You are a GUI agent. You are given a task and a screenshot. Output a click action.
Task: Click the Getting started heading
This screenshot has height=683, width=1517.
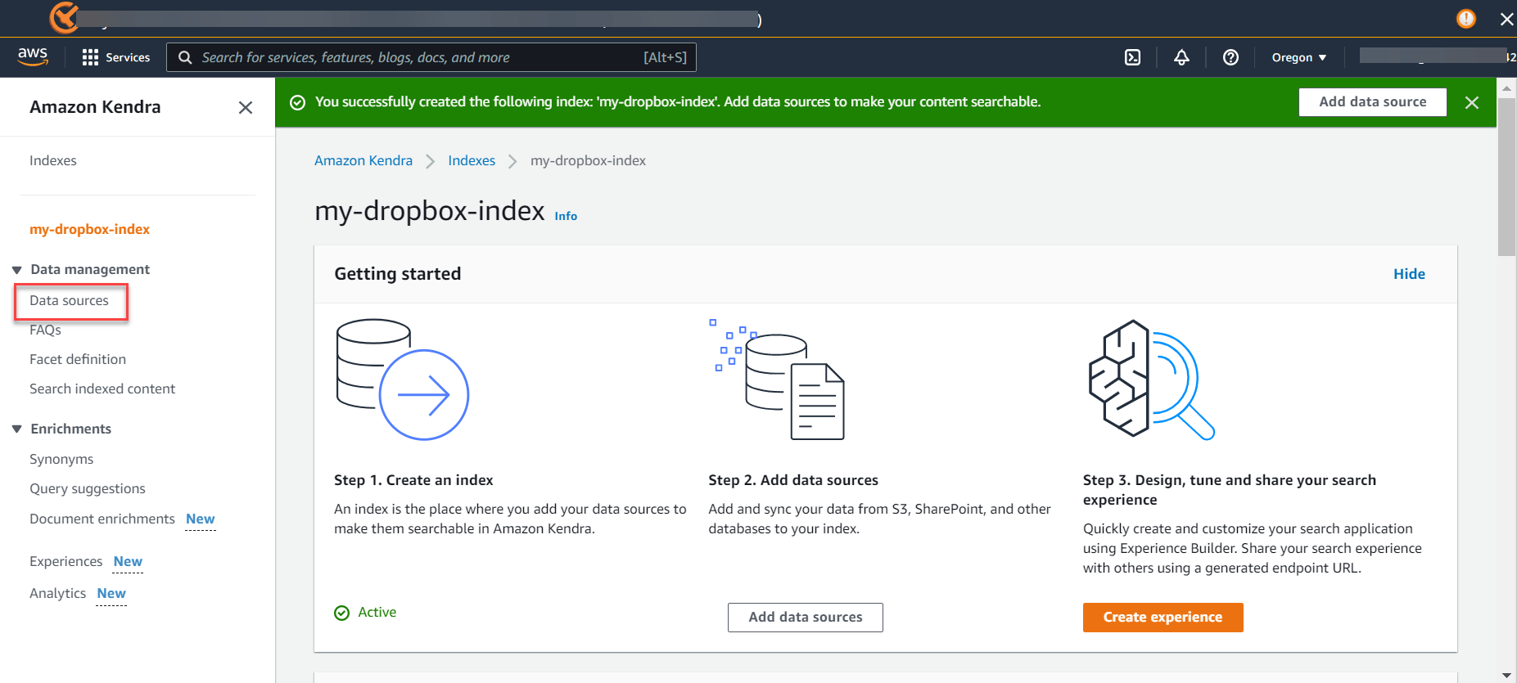[398, 274]
